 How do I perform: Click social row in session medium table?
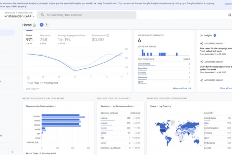click(120, 133)
